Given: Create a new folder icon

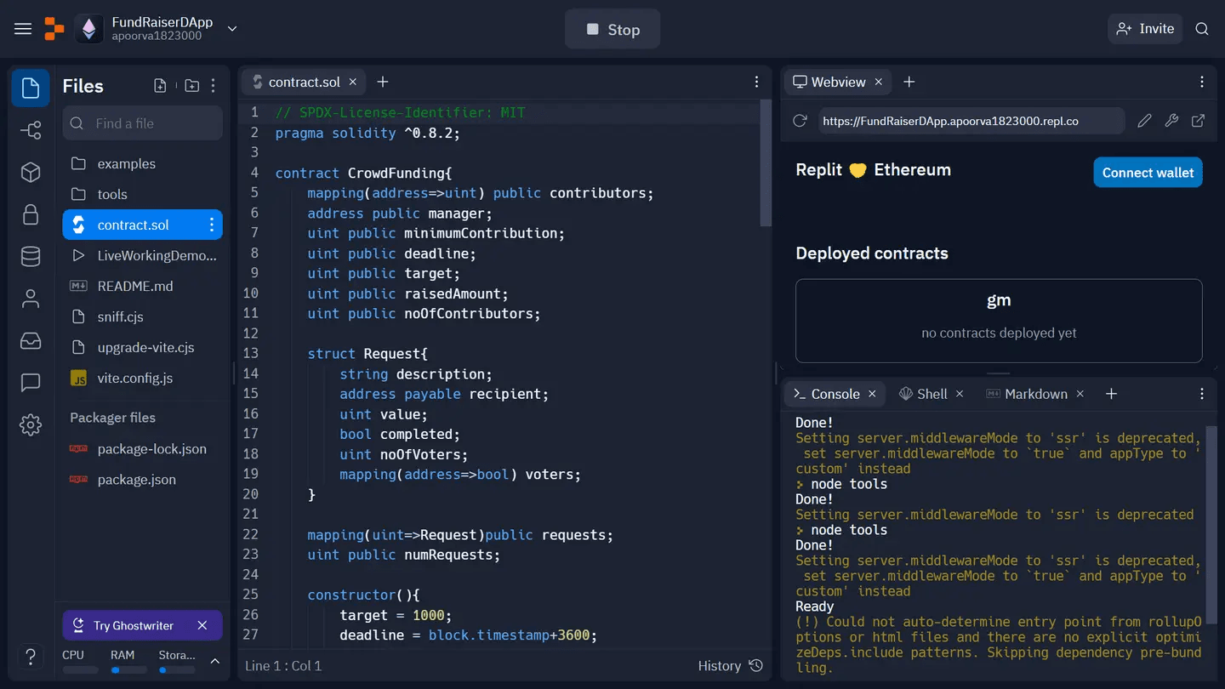Looking at the screenshot, I should pyautogui.click(x=192, y=86).
